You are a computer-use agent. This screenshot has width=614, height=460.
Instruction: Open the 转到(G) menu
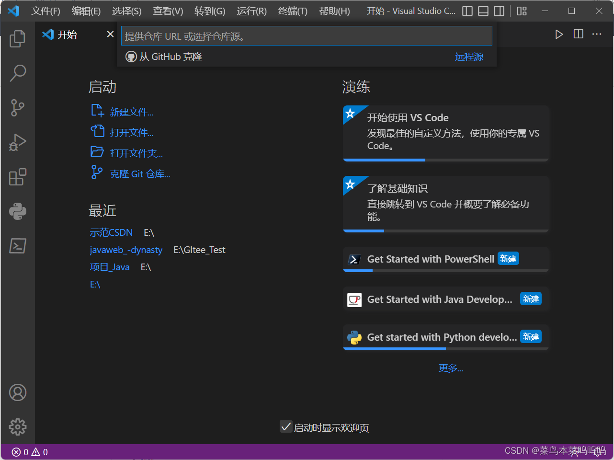click(210, 11)
